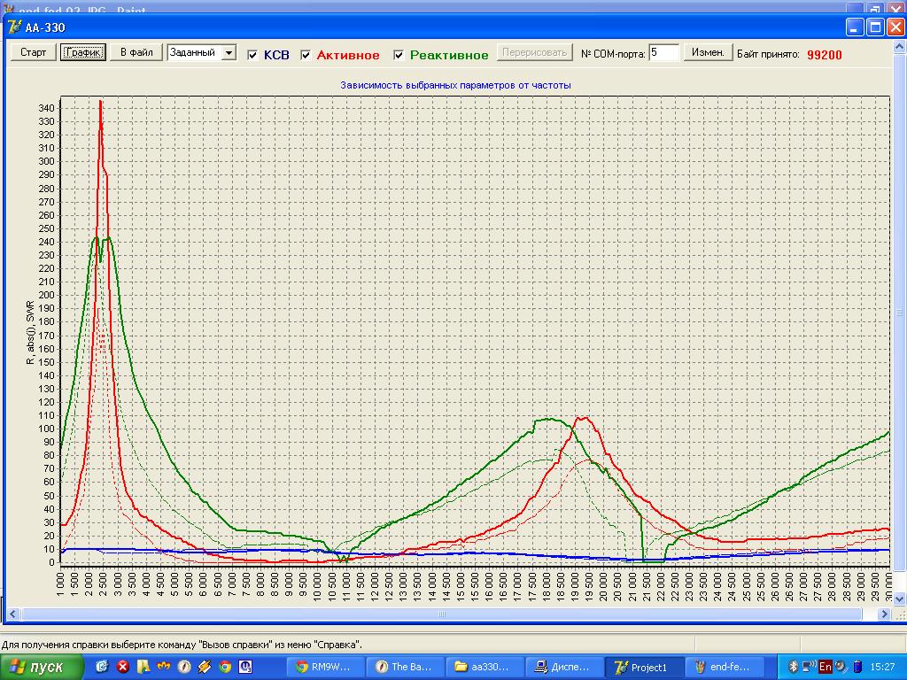The width and height of the screenshot is (907, 680).
Task: Open the network connection tray icon
Action: click(x=810, y=667)
